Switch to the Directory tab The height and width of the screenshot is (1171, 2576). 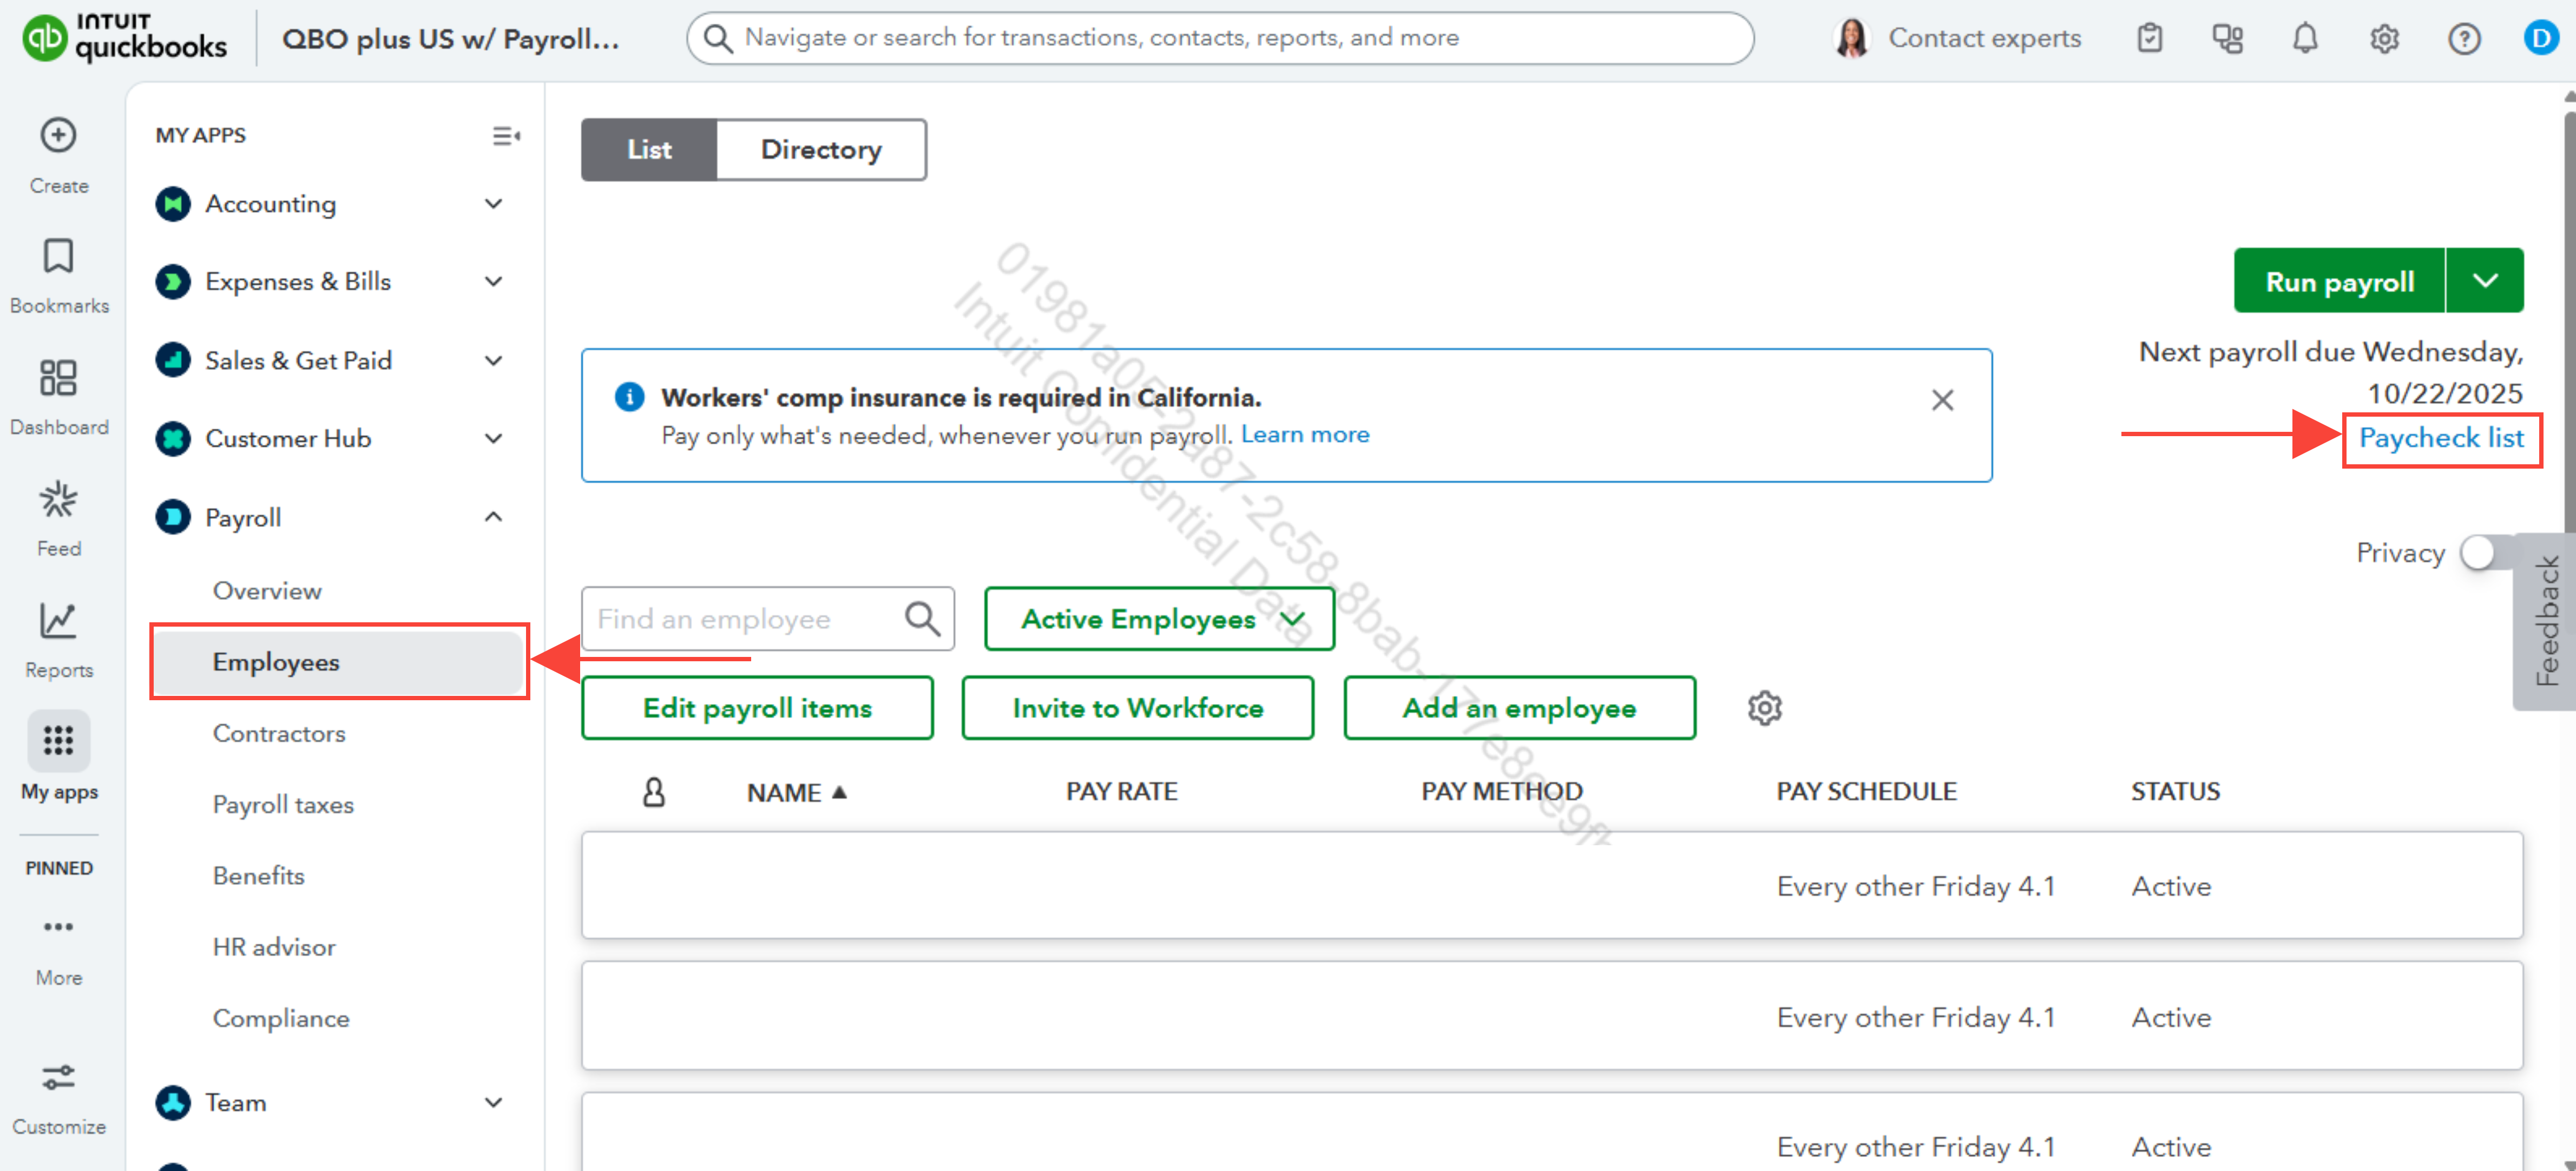tap(821, 150)
